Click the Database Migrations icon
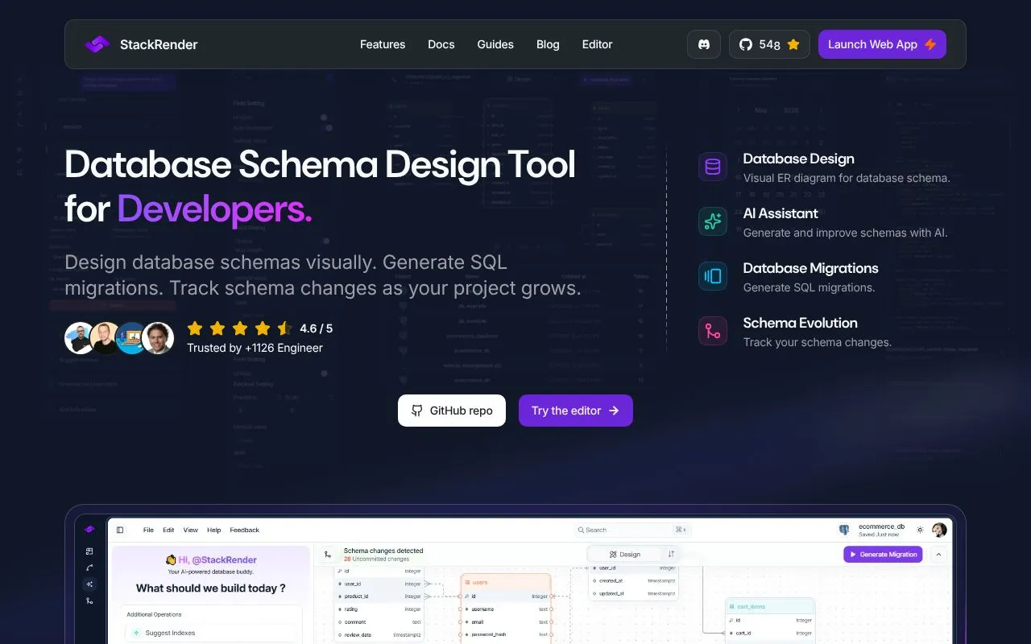The image size is (1031, 644). [x=713, y=276]
